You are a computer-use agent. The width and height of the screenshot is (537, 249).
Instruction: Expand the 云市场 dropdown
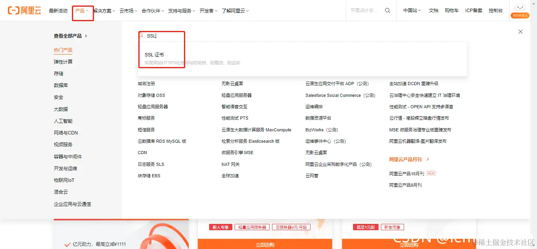click(x=128, y=11)
